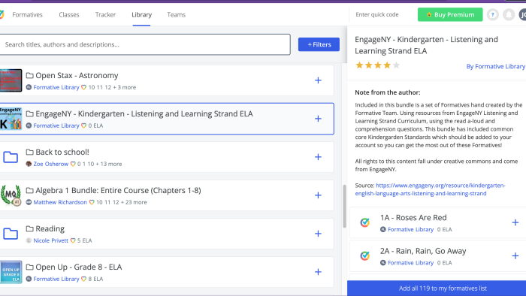Add the Reading folder with its plus icon
This screenshot has height=296, width=526.
pos(318,234)
